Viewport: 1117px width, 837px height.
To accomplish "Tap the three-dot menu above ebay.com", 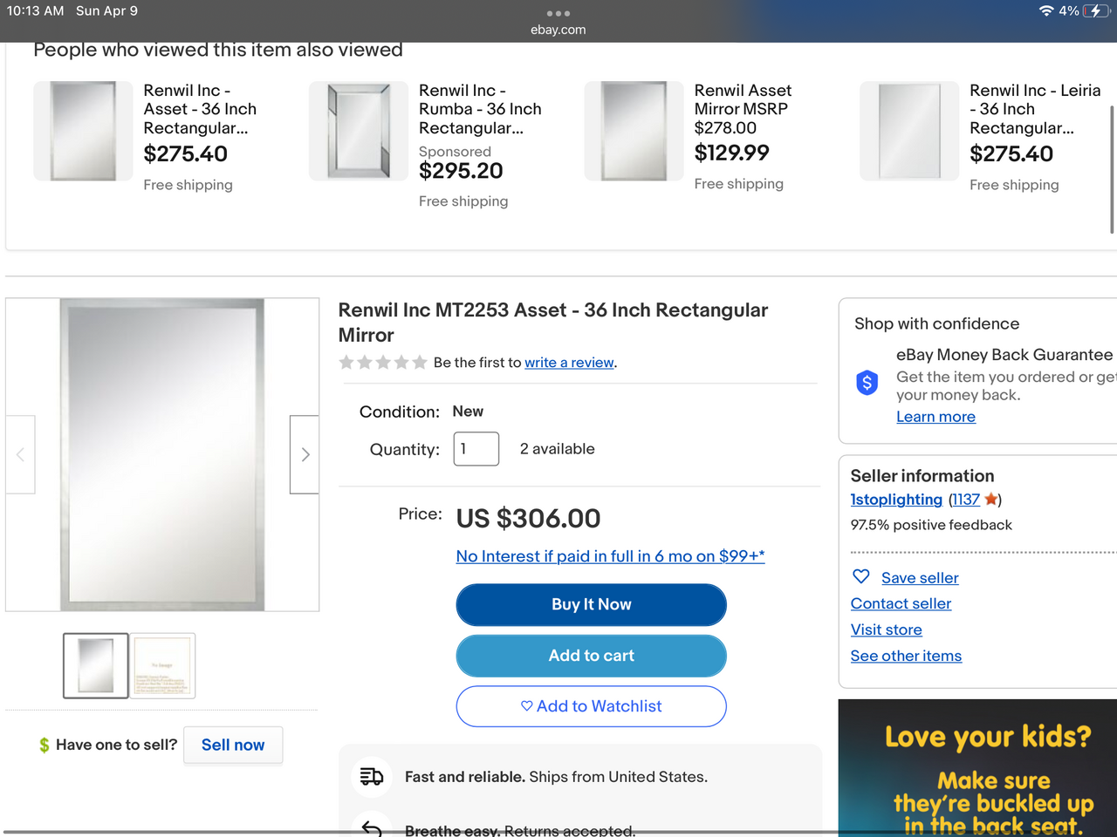I will click(558, 13).
